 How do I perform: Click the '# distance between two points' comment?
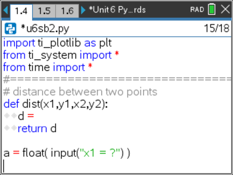(x=80, y=92)
